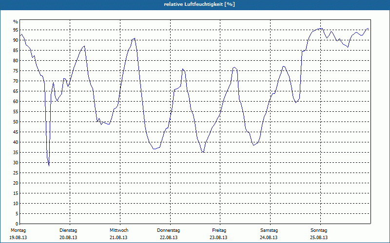Click the chart title 'relative Luftfeuchtigkeit [%]'

[199, 4]
